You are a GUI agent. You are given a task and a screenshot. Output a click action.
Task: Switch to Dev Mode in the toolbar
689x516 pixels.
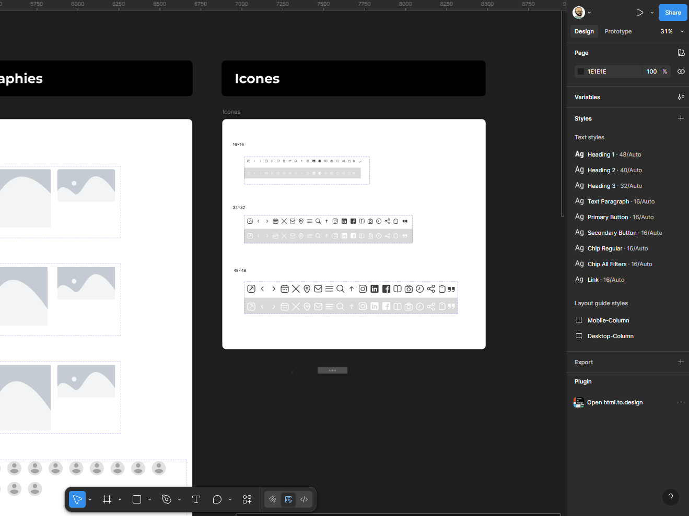[x=304, y=499]
